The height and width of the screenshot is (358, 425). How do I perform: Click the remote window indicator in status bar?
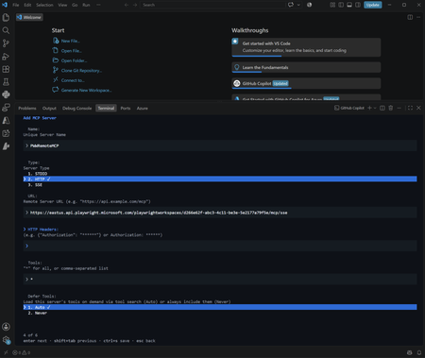click(6, 352)
